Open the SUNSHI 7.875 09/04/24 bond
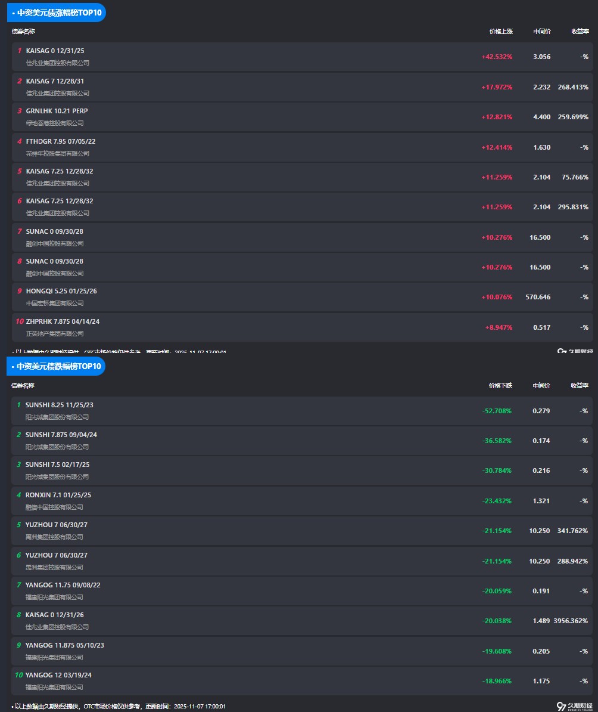The height and width of the screenshot is (712, 598). [61, 435]
